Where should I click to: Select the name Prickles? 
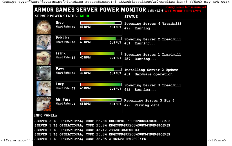pyautogui.click(x=62, y=38)
